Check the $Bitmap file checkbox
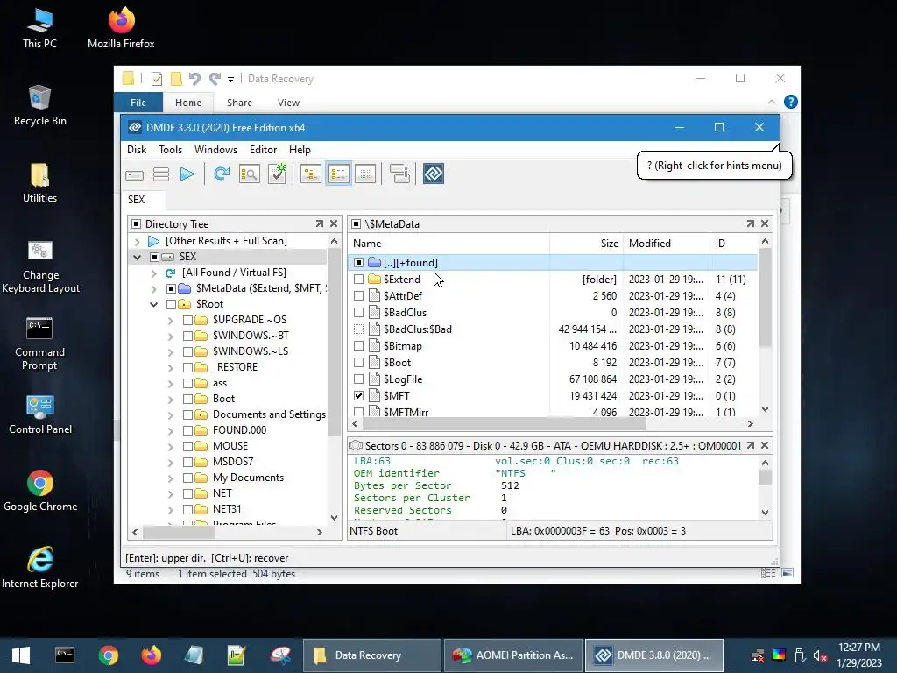The image size is (897, 673). tap(358, 345)
